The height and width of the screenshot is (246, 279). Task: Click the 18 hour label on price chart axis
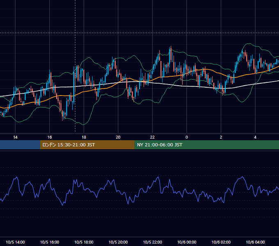click(84, 137)
